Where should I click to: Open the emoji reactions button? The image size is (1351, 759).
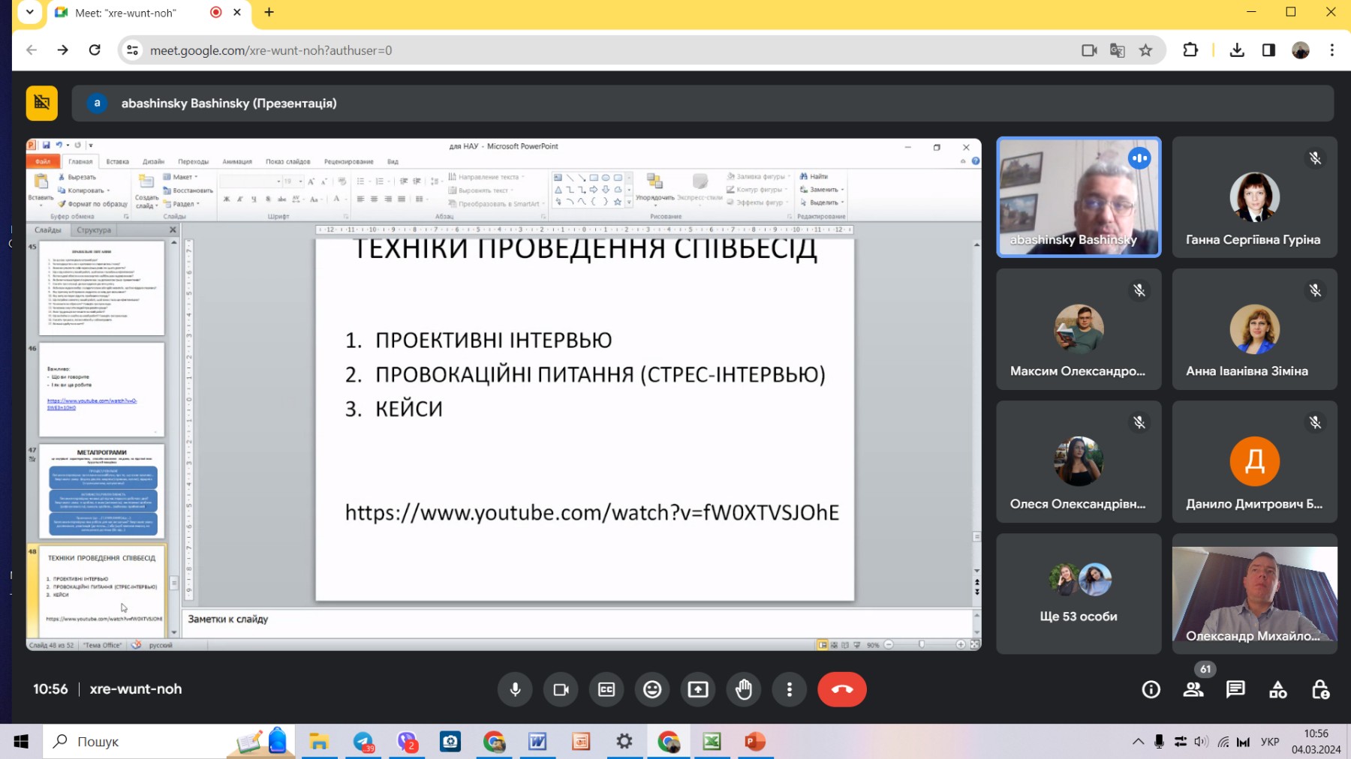[652, 689]
